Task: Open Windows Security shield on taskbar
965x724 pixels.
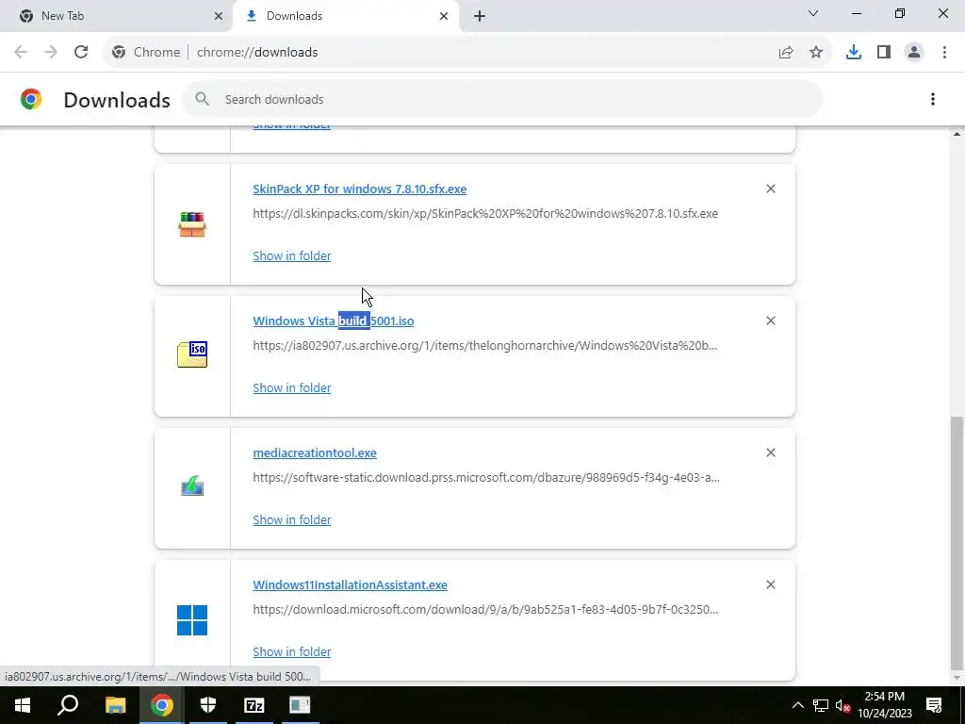Action: pyautogui.click(x=208, y=705)
